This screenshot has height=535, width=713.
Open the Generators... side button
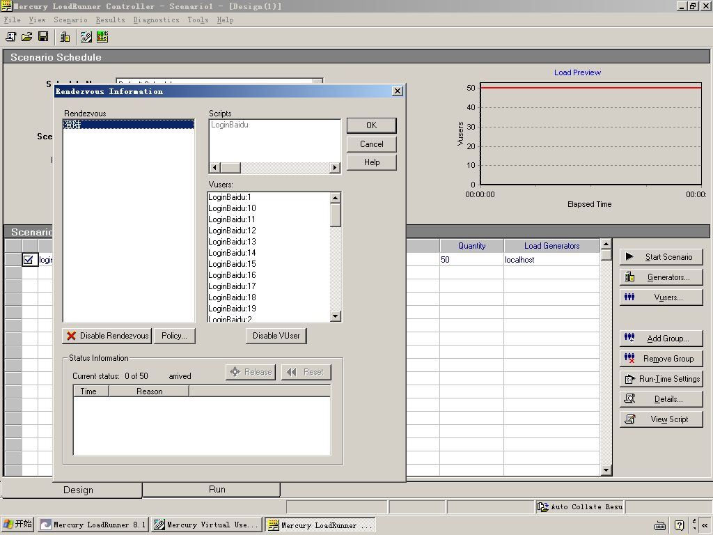(x=661, y=277)
